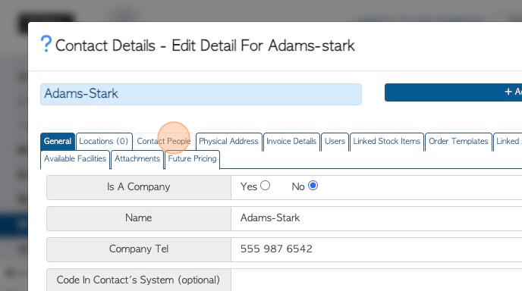Select No for Is A Company
The height and width of the screenshot is (291, 522).
313,186
